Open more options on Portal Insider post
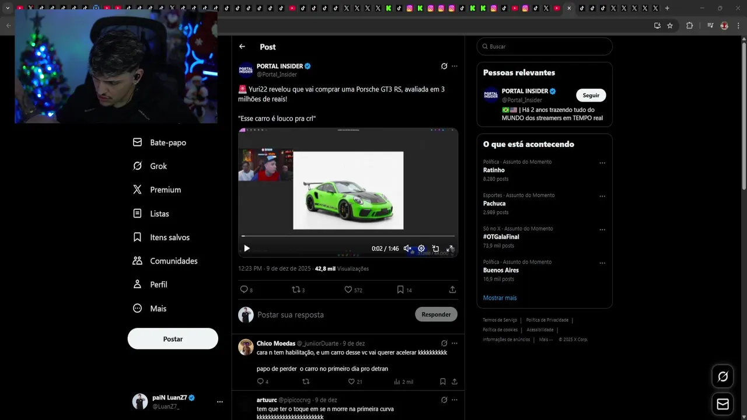This screenshot has width=747, height=420. coord(455,66)
